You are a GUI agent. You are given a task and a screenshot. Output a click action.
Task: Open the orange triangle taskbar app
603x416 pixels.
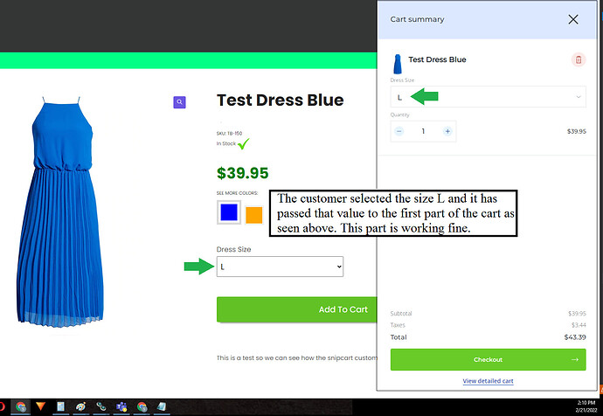click(40, 406)
